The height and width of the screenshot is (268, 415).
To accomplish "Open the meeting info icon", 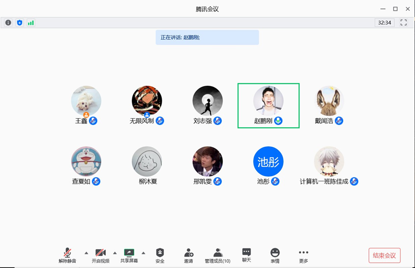I will (x=8, y=22).
